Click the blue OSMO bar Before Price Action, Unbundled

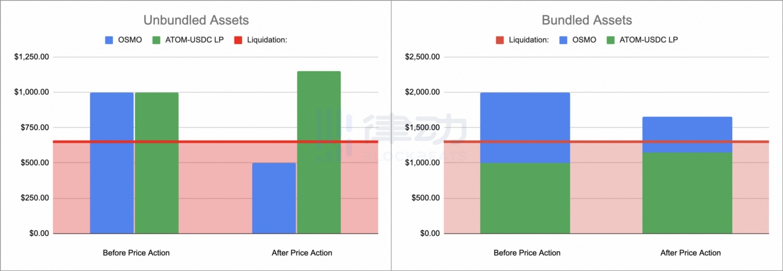tap(112, 163)
